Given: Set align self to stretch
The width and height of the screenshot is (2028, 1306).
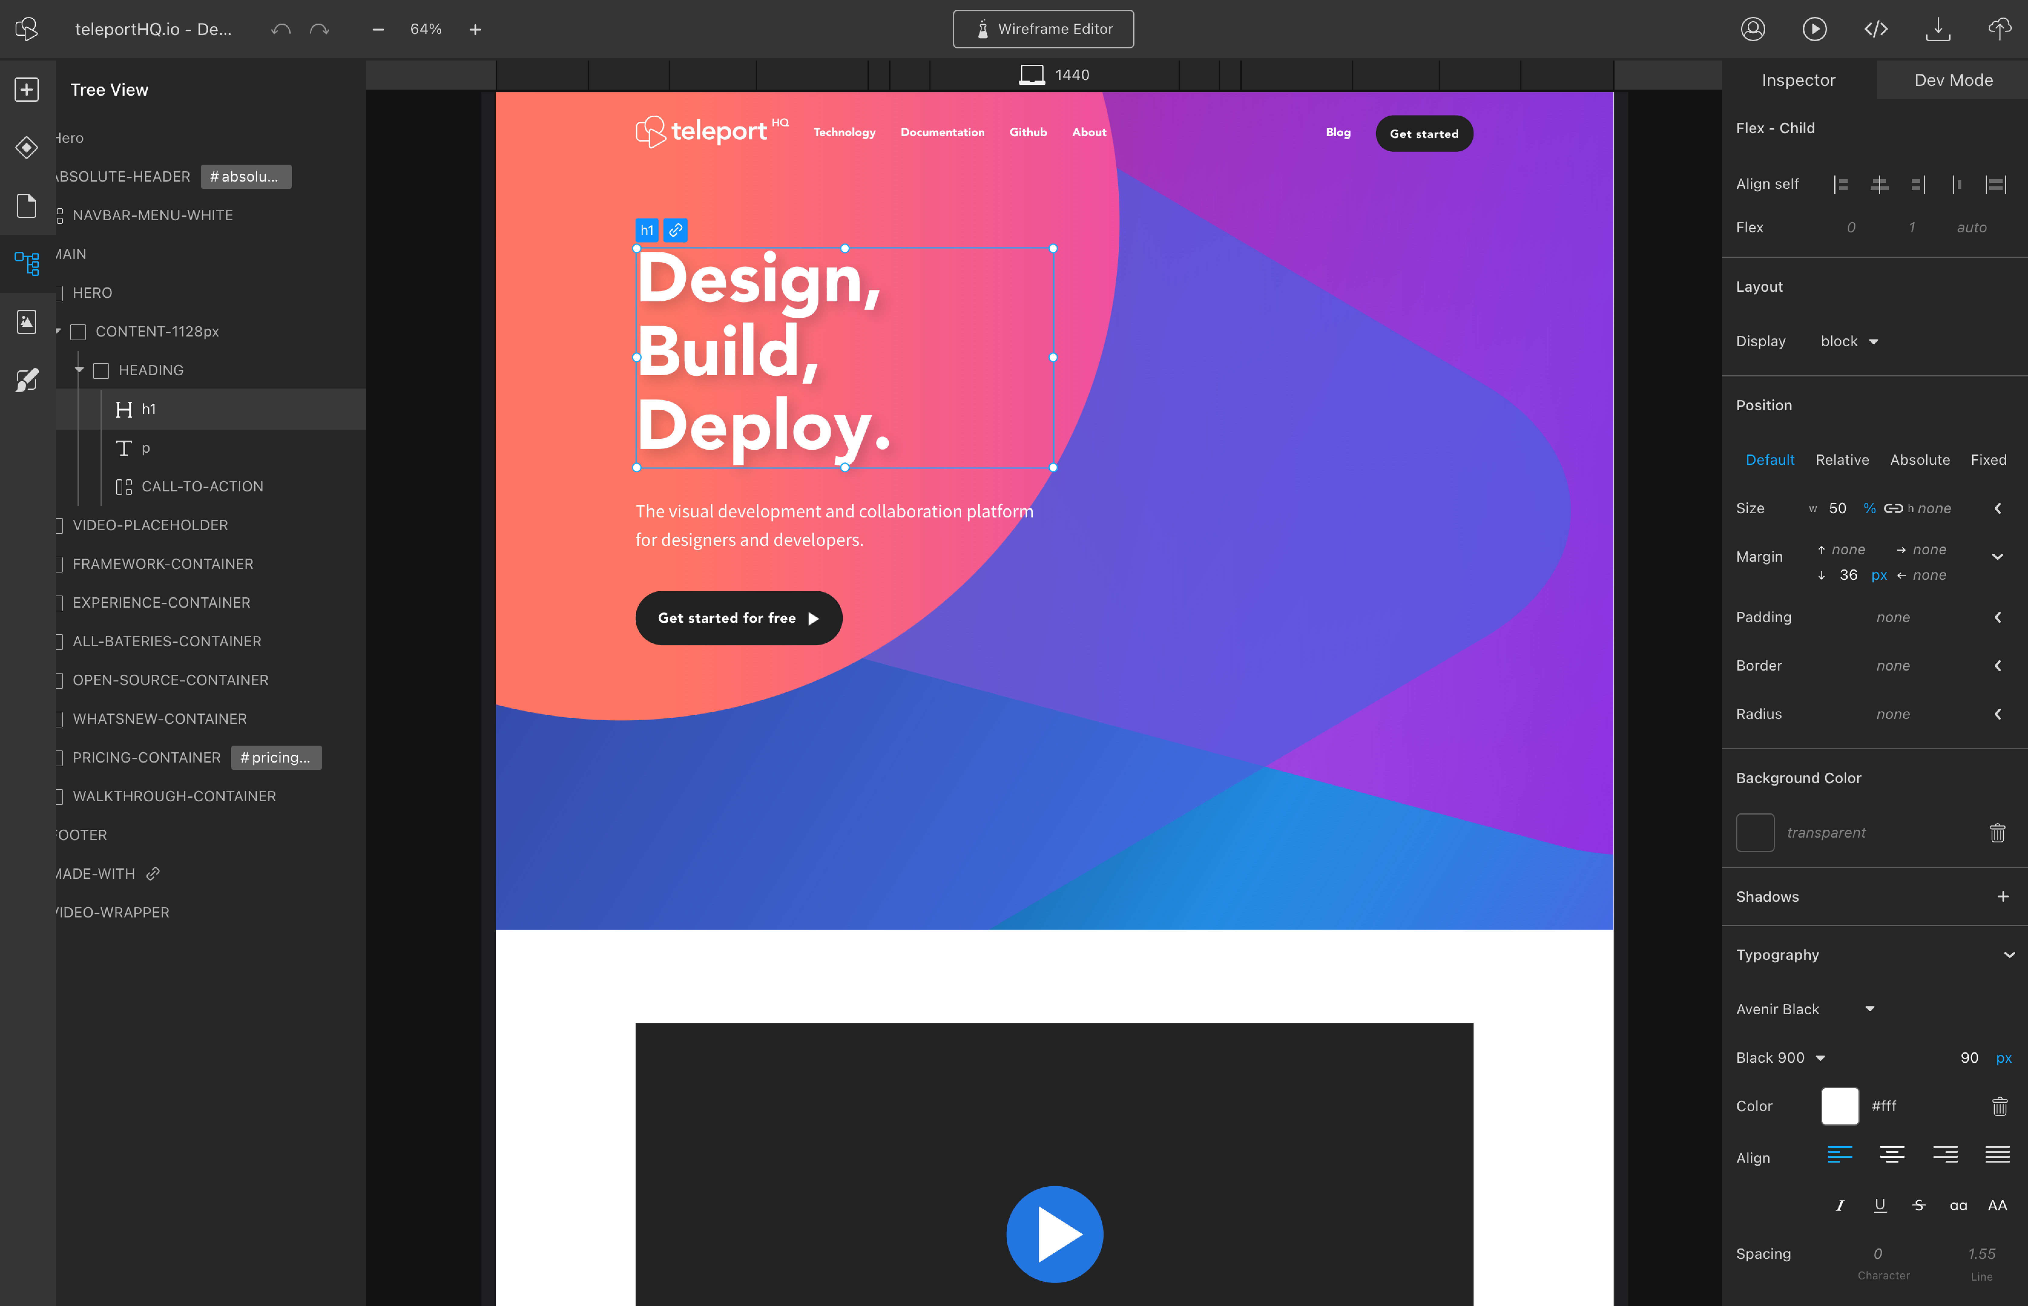Looking at the screenshot, I should pyautogui.click(x=1996, y=184).
